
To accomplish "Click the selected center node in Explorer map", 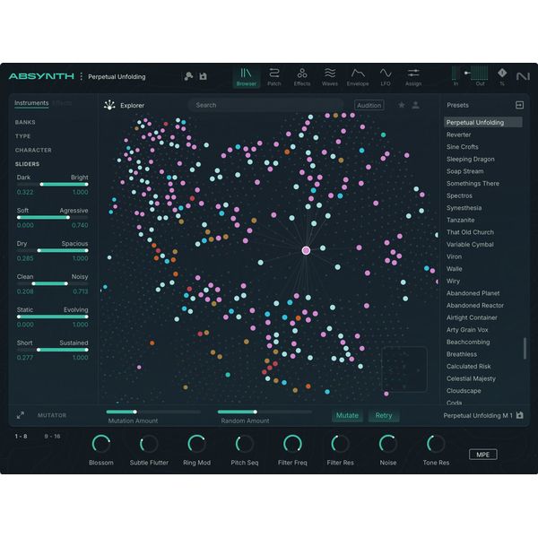I will 306,250.
